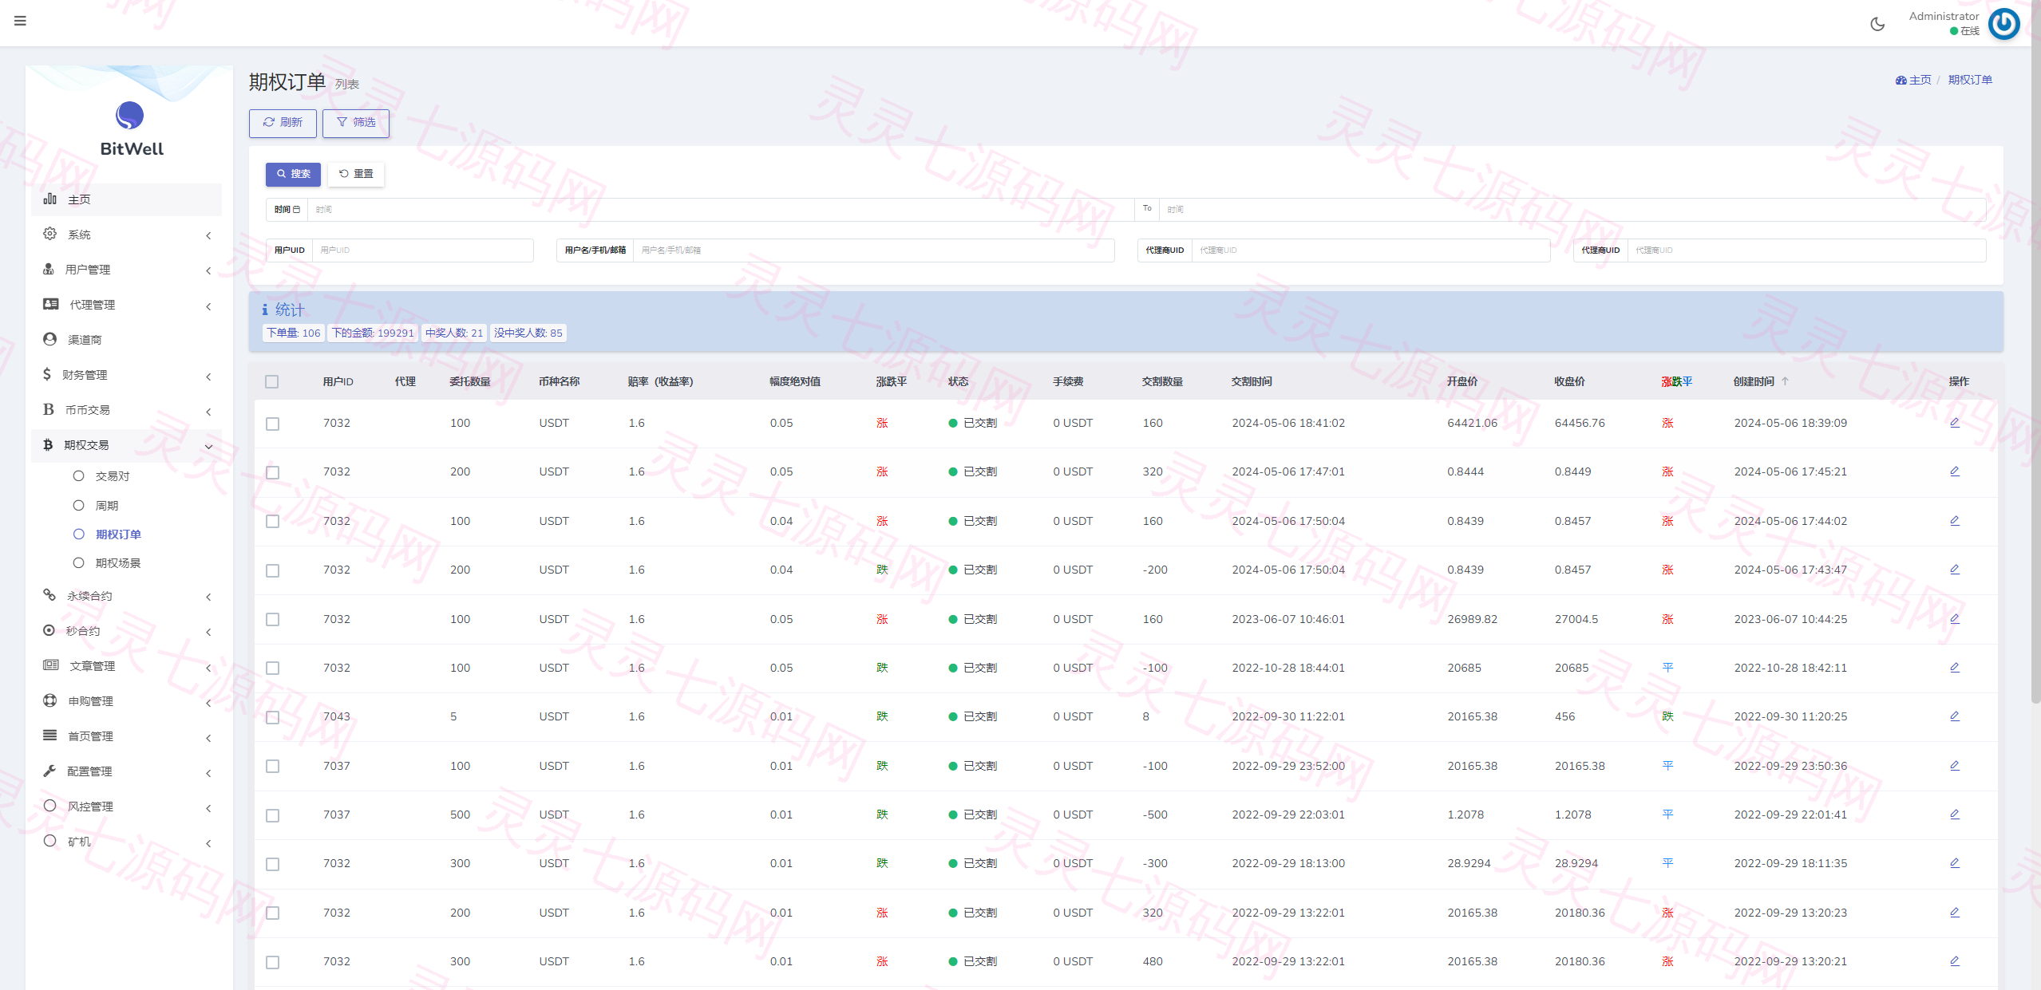Click into the 用户UID input field
Screen dimensions: 2041x990
click(x=422, y=250)
